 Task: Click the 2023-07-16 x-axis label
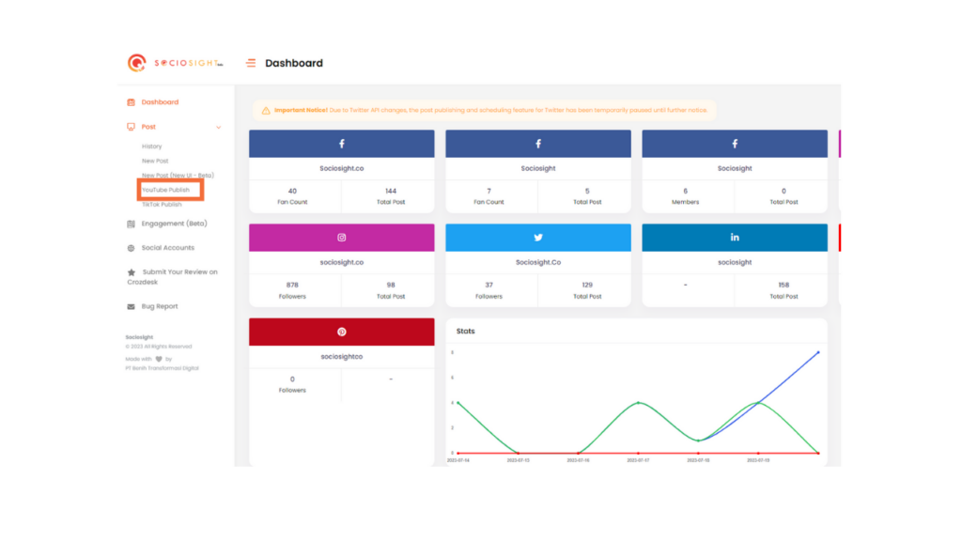pos(579,460)
